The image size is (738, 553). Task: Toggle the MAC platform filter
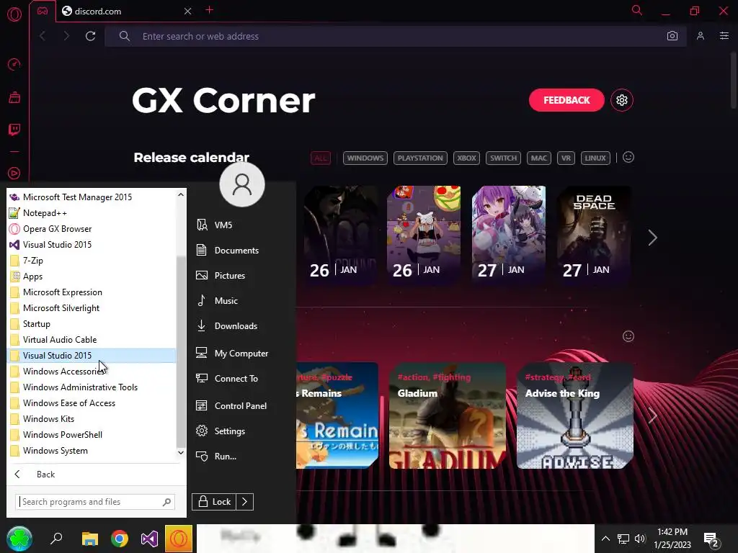(538, 158)
